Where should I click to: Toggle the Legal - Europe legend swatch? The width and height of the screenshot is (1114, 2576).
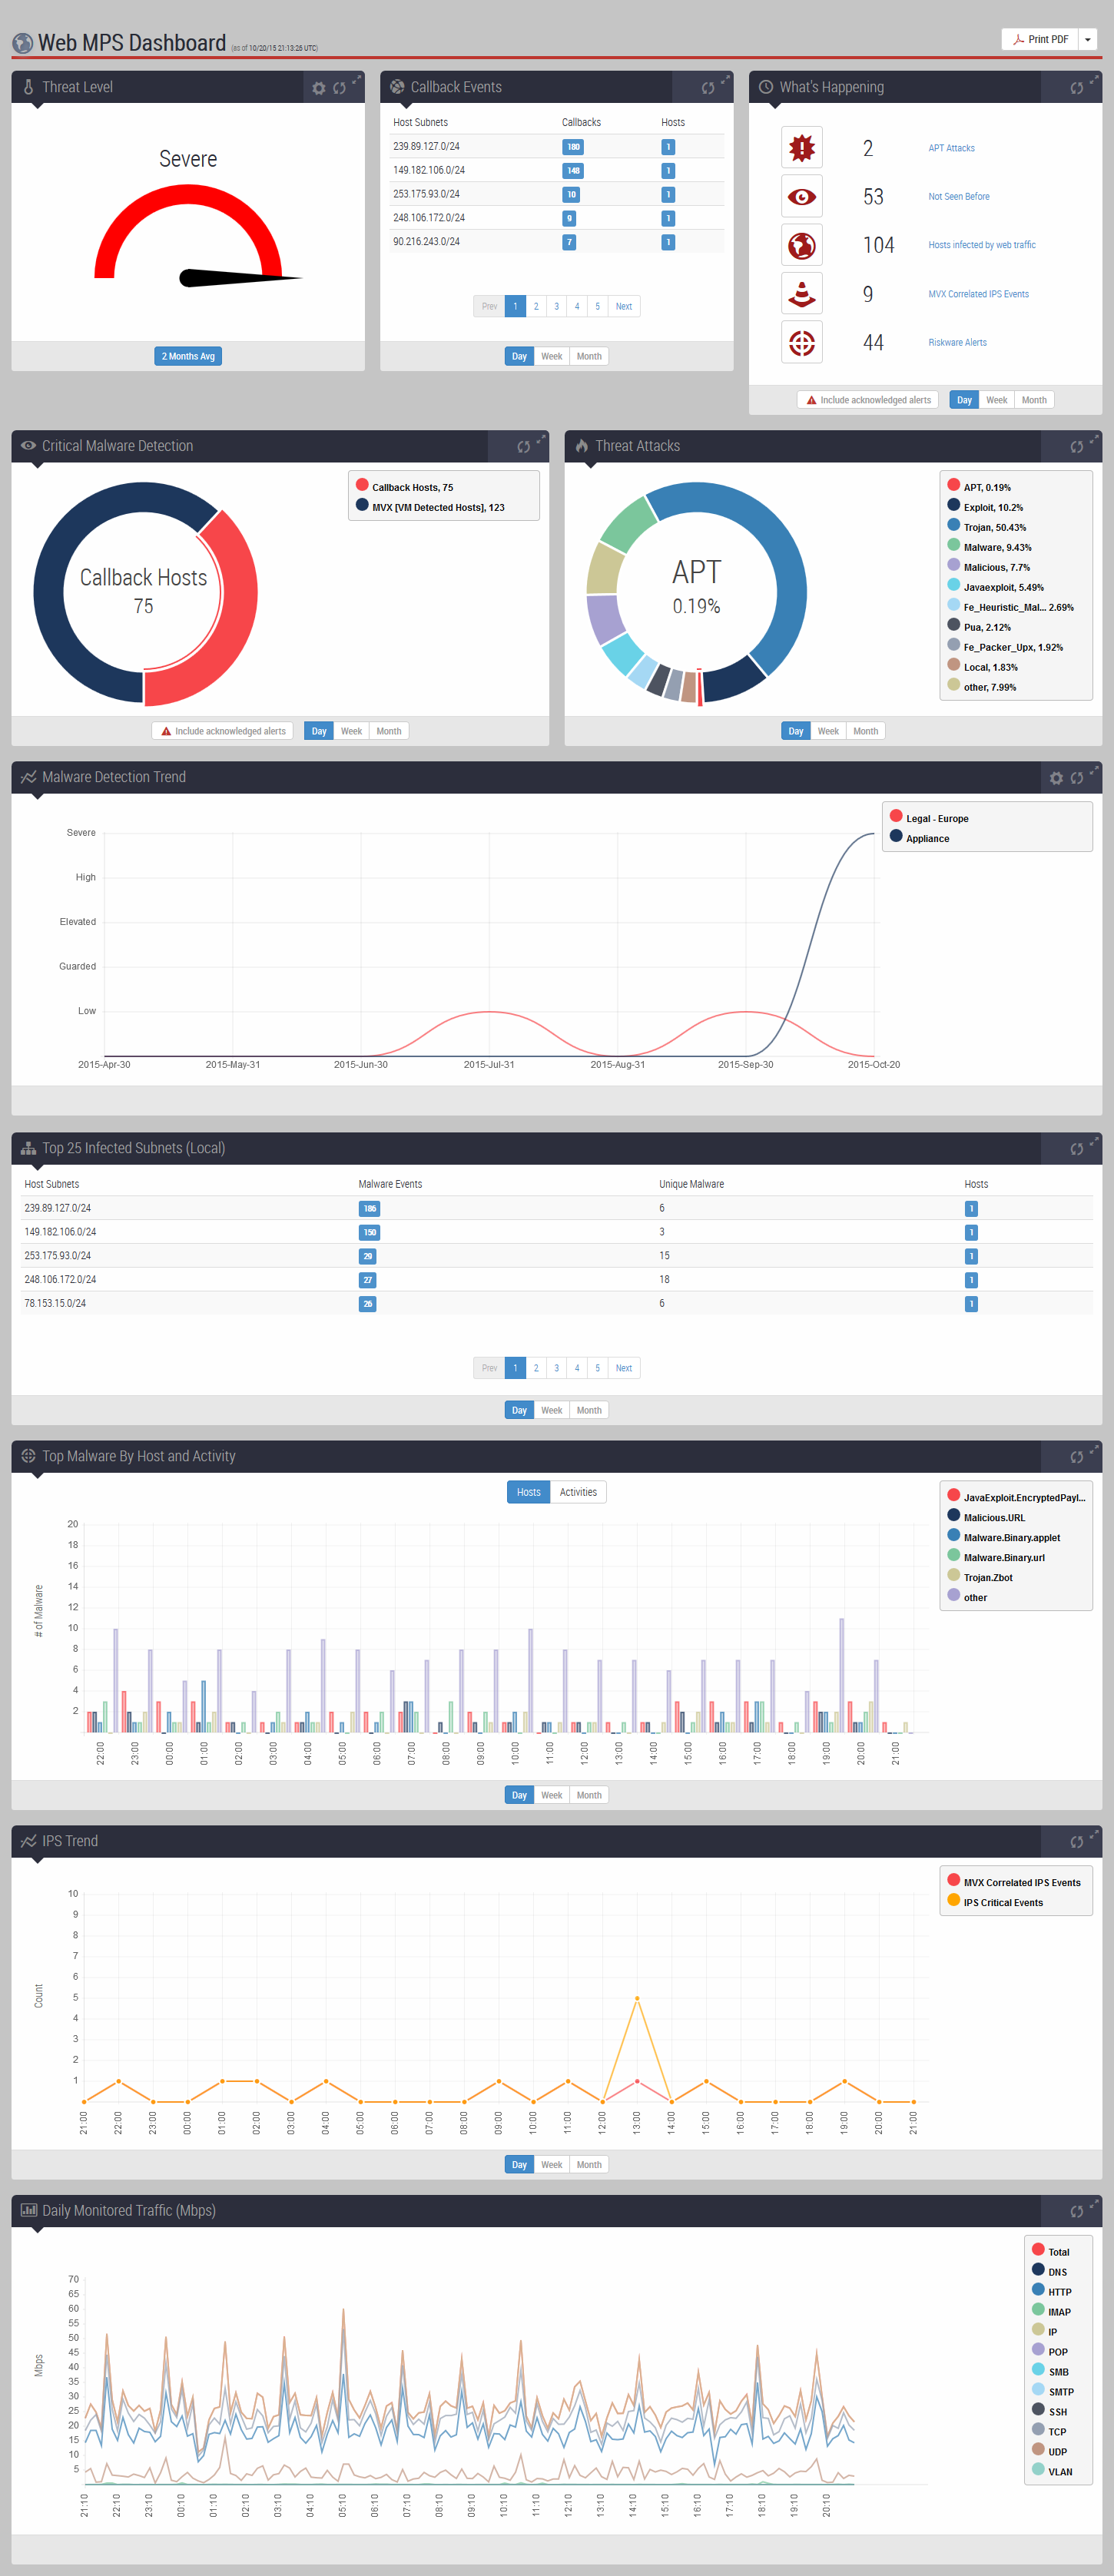click(x=896, y=816)
